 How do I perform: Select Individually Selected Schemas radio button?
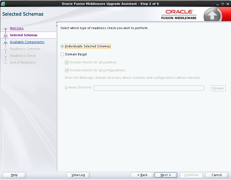click(62, 46)
